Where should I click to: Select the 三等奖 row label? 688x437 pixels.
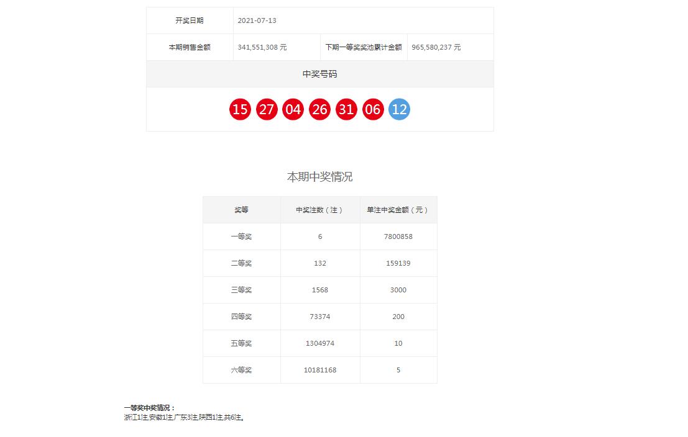pos(241,290)
